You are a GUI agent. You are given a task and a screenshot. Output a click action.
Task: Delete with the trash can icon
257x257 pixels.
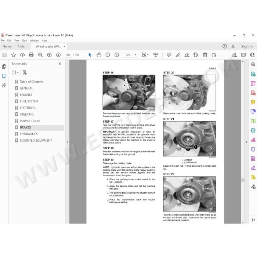coord(205,55)
